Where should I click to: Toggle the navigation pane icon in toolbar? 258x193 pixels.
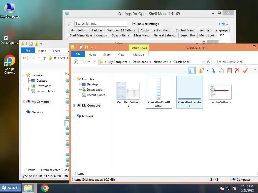pos(192,70)
